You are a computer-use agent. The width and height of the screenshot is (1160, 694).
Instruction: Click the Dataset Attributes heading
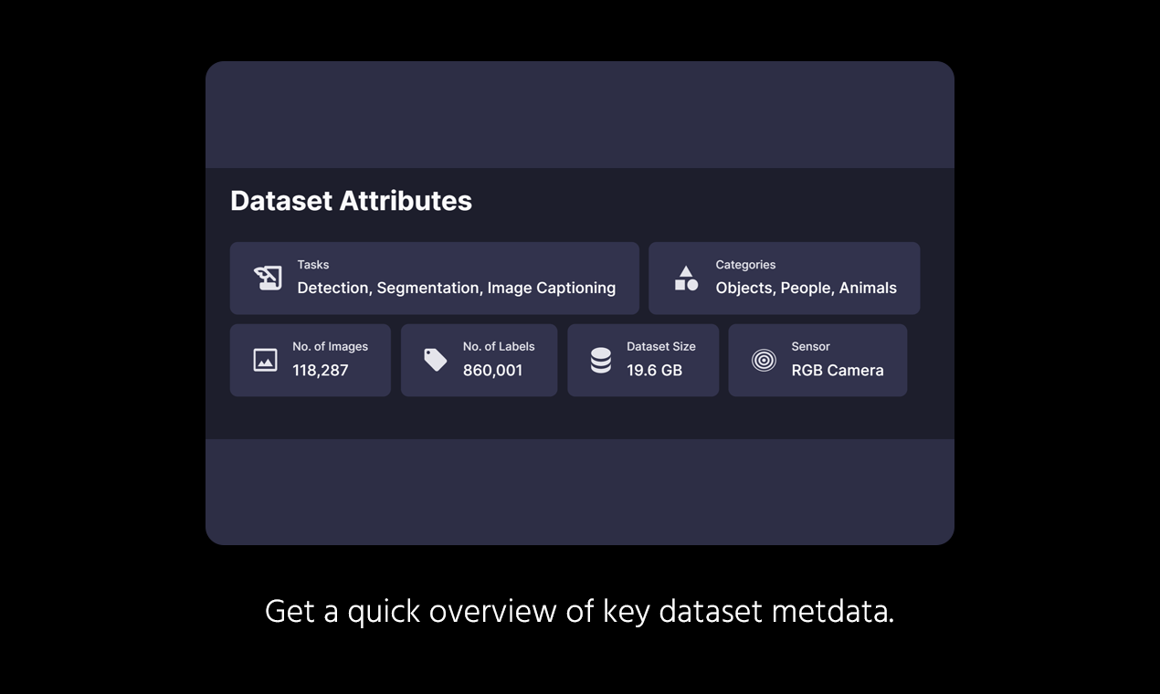coord(351,200)
